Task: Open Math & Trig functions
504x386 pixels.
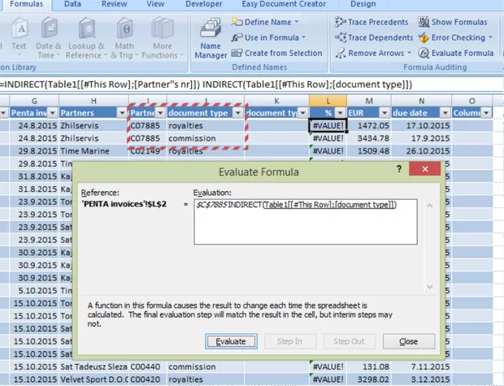Action: pos(124,38)
